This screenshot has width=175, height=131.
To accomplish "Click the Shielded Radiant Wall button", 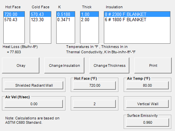I will point(34,85).
